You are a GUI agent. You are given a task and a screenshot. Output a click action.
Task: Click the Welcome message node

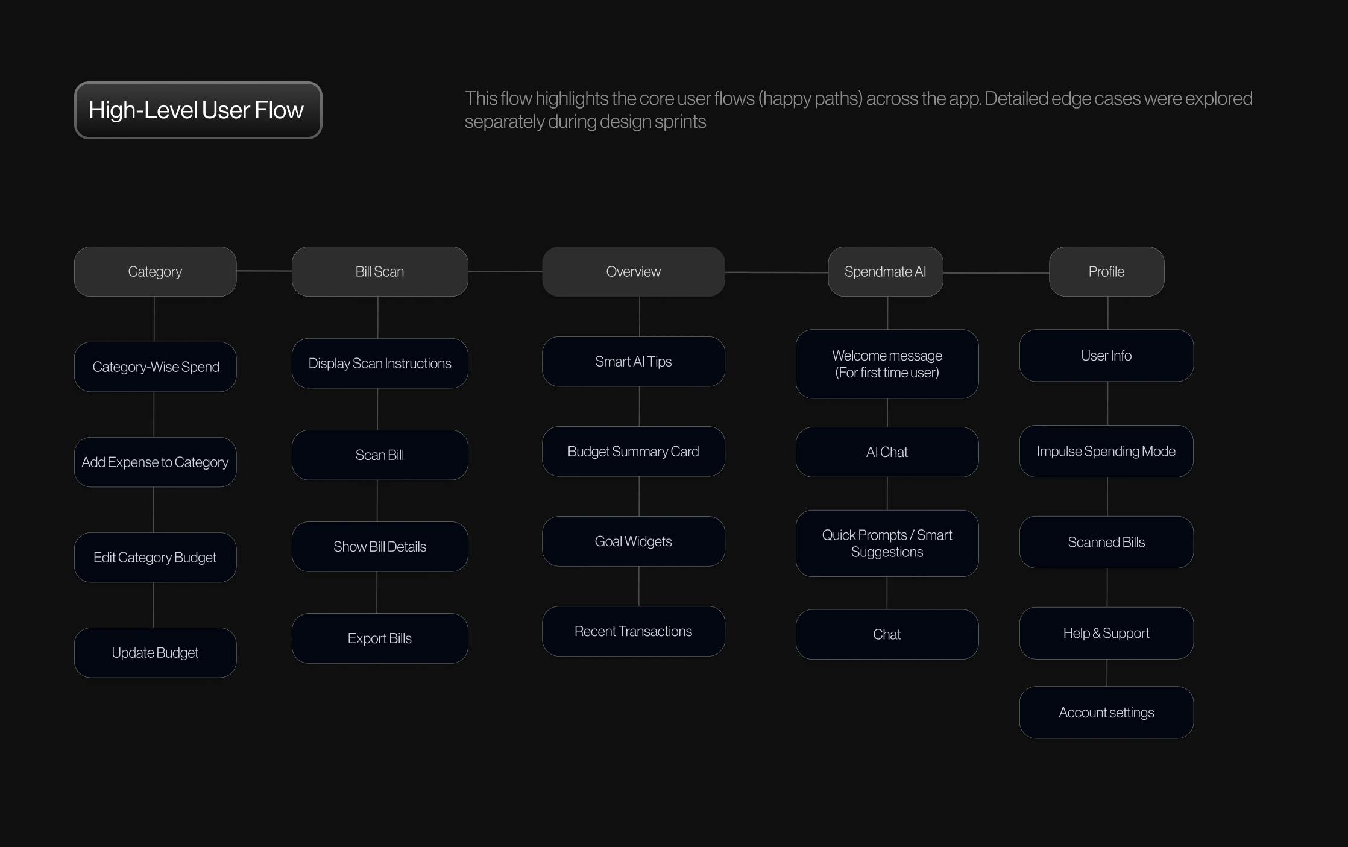click(x=887, y=364)
